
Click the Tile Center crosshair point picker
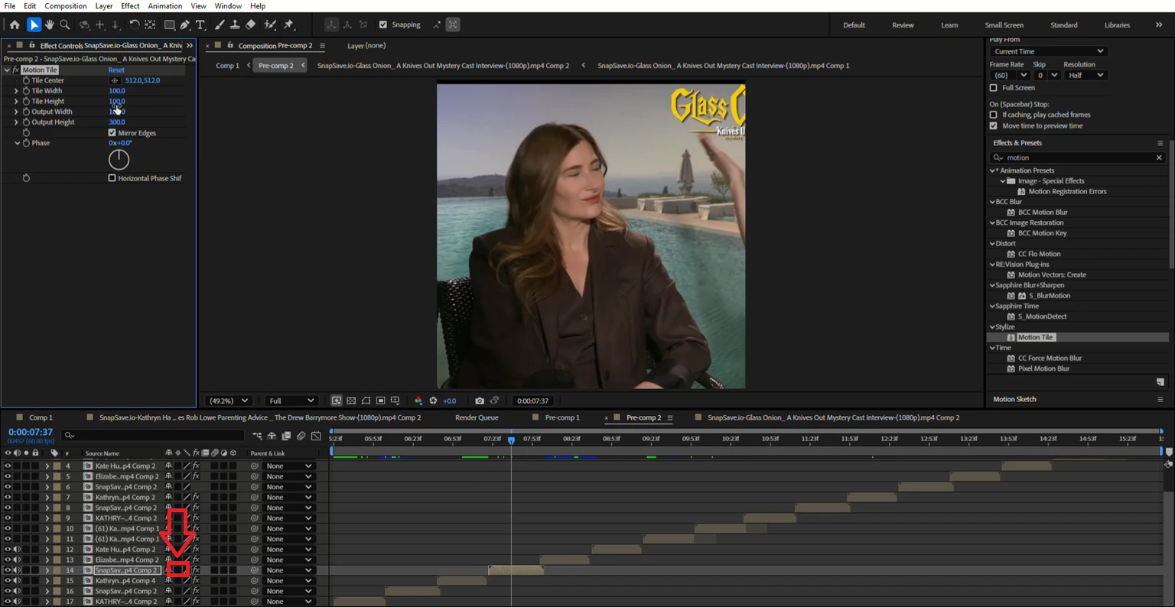[x=115, y=80]
